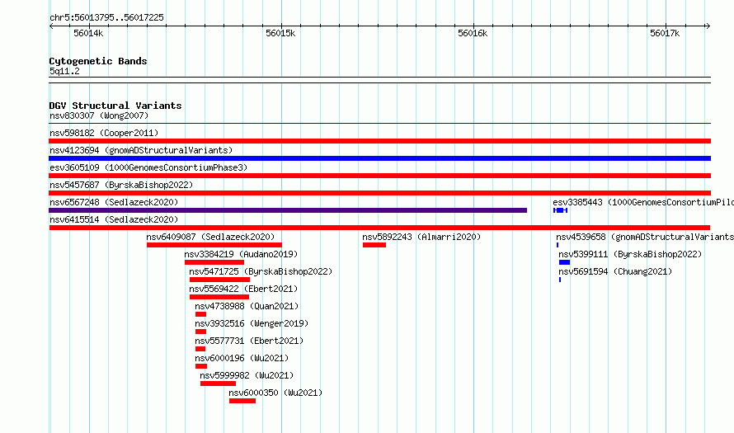Image resolution: width=734 pixels, height=433 pixels.
Task: Select the red bar under nsv3384219
Action: click(214, 262)
